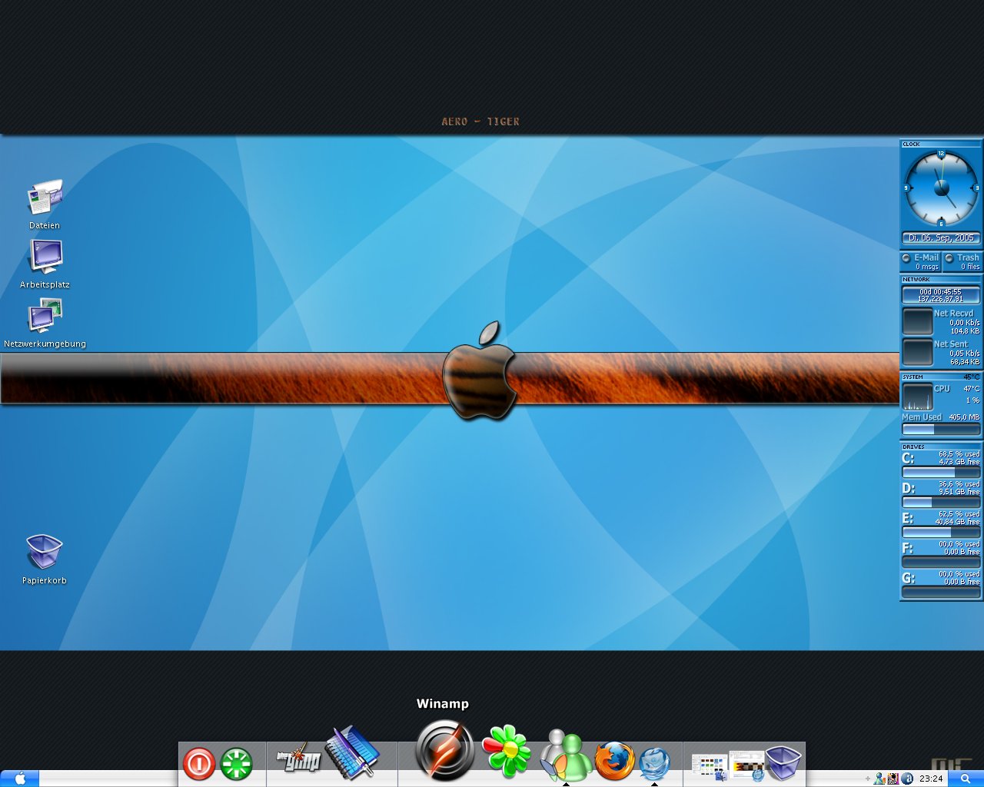Click the Finder window thumbnail in the dock
Image resolution: width=984 pixels, height=787 pixels.
coord(710,766)
